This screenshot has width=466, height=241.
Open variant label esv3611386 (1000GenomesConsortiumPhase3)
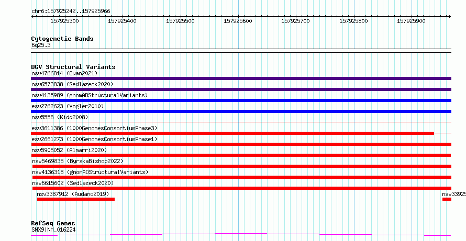coord(94,128)
